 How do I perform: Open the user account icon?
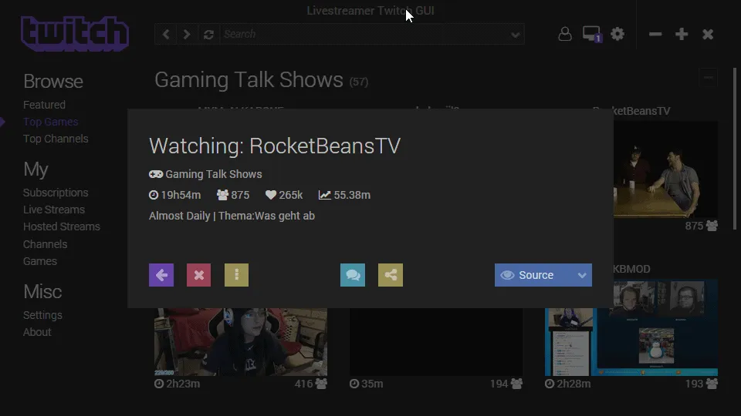point(565,34)
